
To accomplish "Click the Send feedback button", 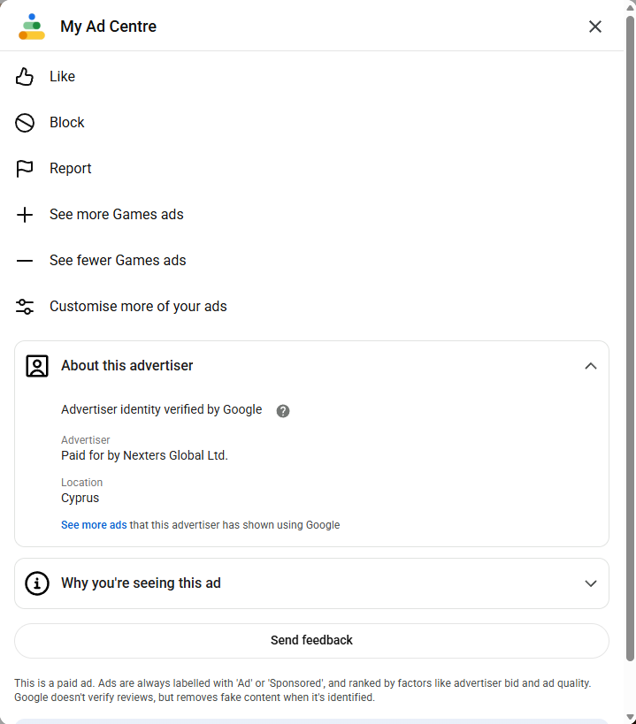I will 311,641.
